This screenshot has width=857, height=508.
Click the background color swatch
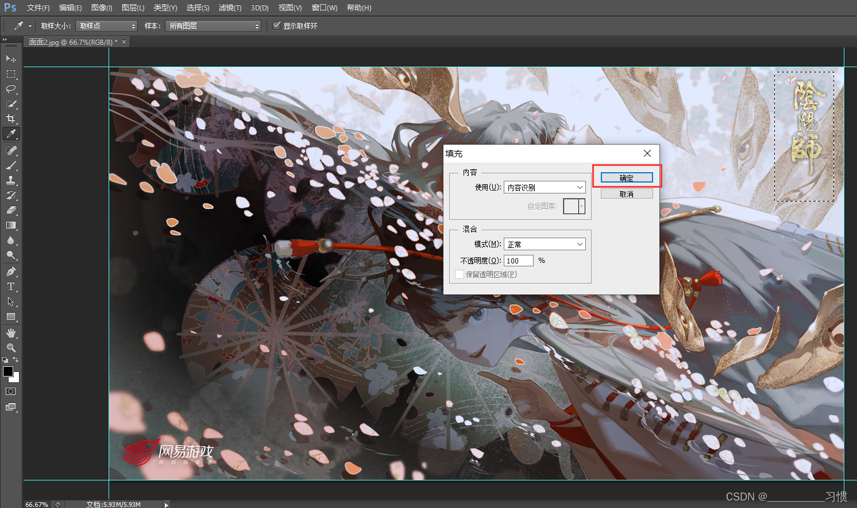click(16, 378)
